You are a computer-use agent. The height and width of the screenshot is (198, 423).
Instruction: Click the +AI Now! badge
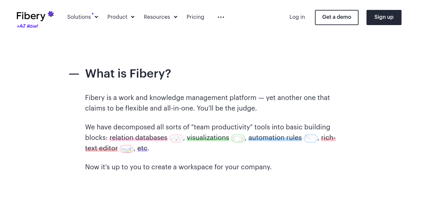[27, 26]
